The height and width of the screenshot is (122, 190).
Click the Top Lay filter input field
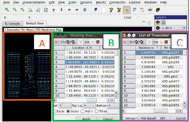click(90, 106)
